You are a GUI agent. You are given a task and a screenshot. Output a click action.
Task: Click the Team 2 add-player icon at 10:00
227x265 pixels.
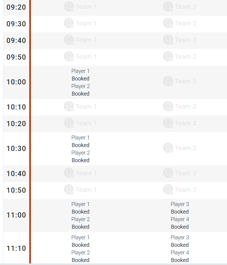168,81
